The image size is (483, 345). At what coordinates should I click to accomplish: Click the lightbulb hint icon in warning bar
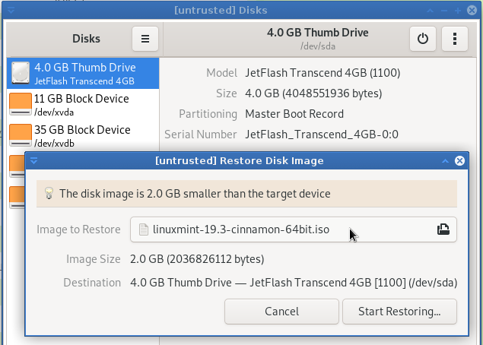(49, 194)
